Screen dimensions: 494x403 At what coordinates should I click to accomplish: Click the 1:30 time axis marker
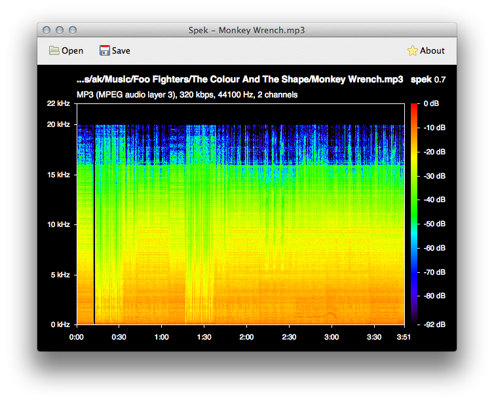coord(204,337)
